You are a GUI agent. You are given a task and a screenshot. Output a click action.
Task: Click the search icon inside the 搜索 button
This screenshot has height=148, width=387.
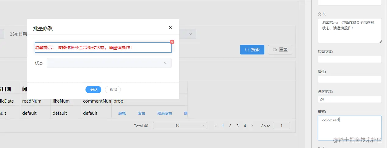click(x=247, y=50)
